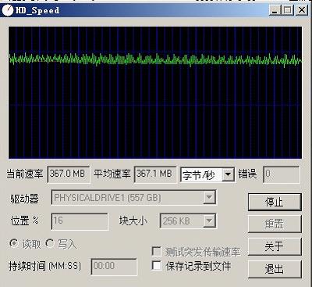Click the 持续时间 duration field showing 00:00
Image resolution: width=312 pixels, height=287 pixels.
pos(114,267)
